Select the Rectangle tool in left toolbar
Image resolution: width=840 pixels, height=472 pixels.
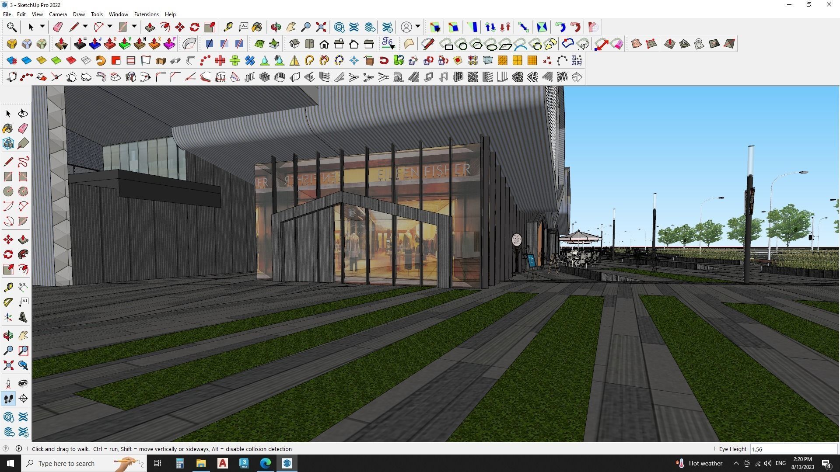pos(8,177)
